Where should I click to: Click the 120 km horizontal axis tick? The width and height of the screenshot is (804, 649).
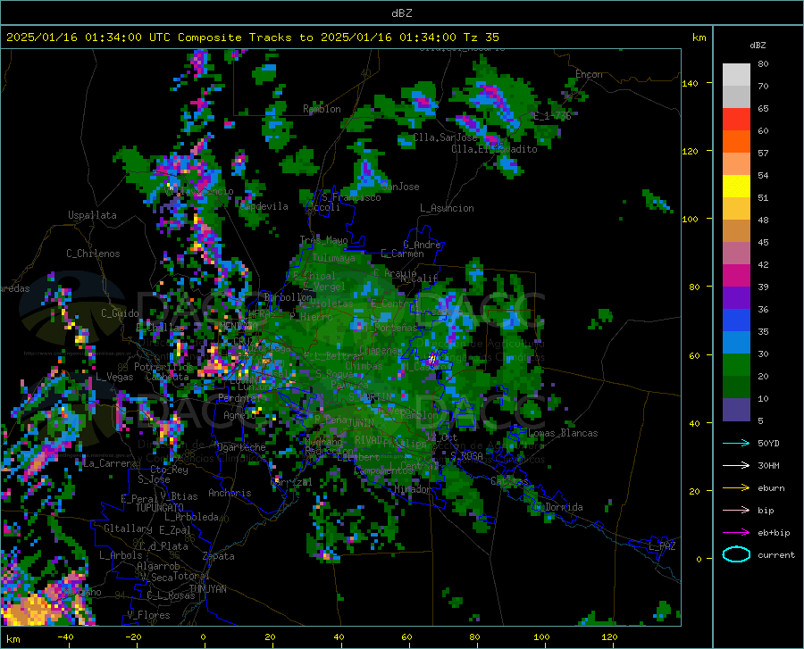[609, 637]
